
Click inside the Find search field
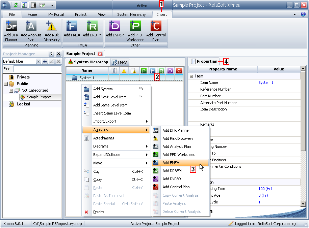click(37, 69)
